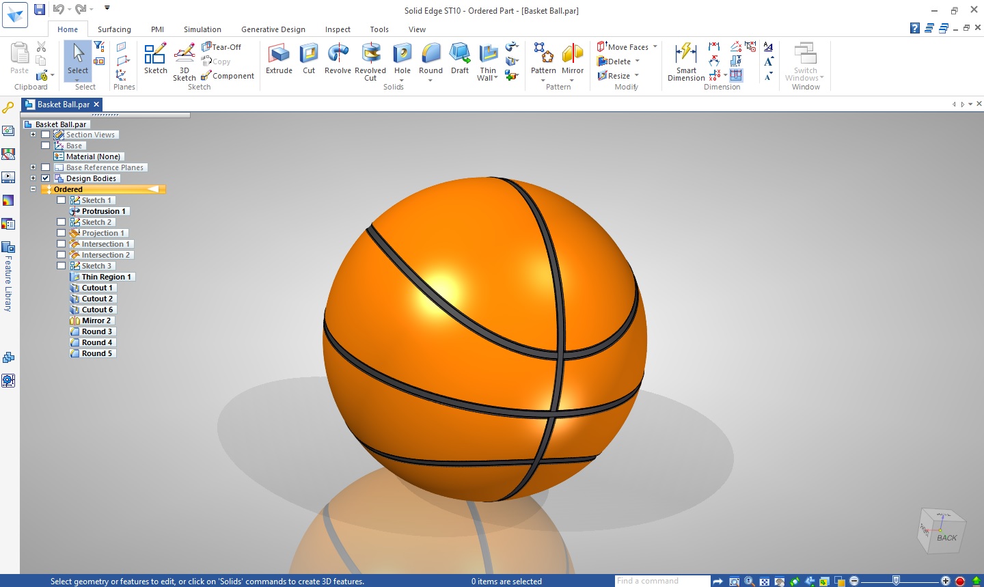Expand the Design Bodies node
The height and width of the screenshot is (587, 984).
pyautogui.click(x=33, y=178)
